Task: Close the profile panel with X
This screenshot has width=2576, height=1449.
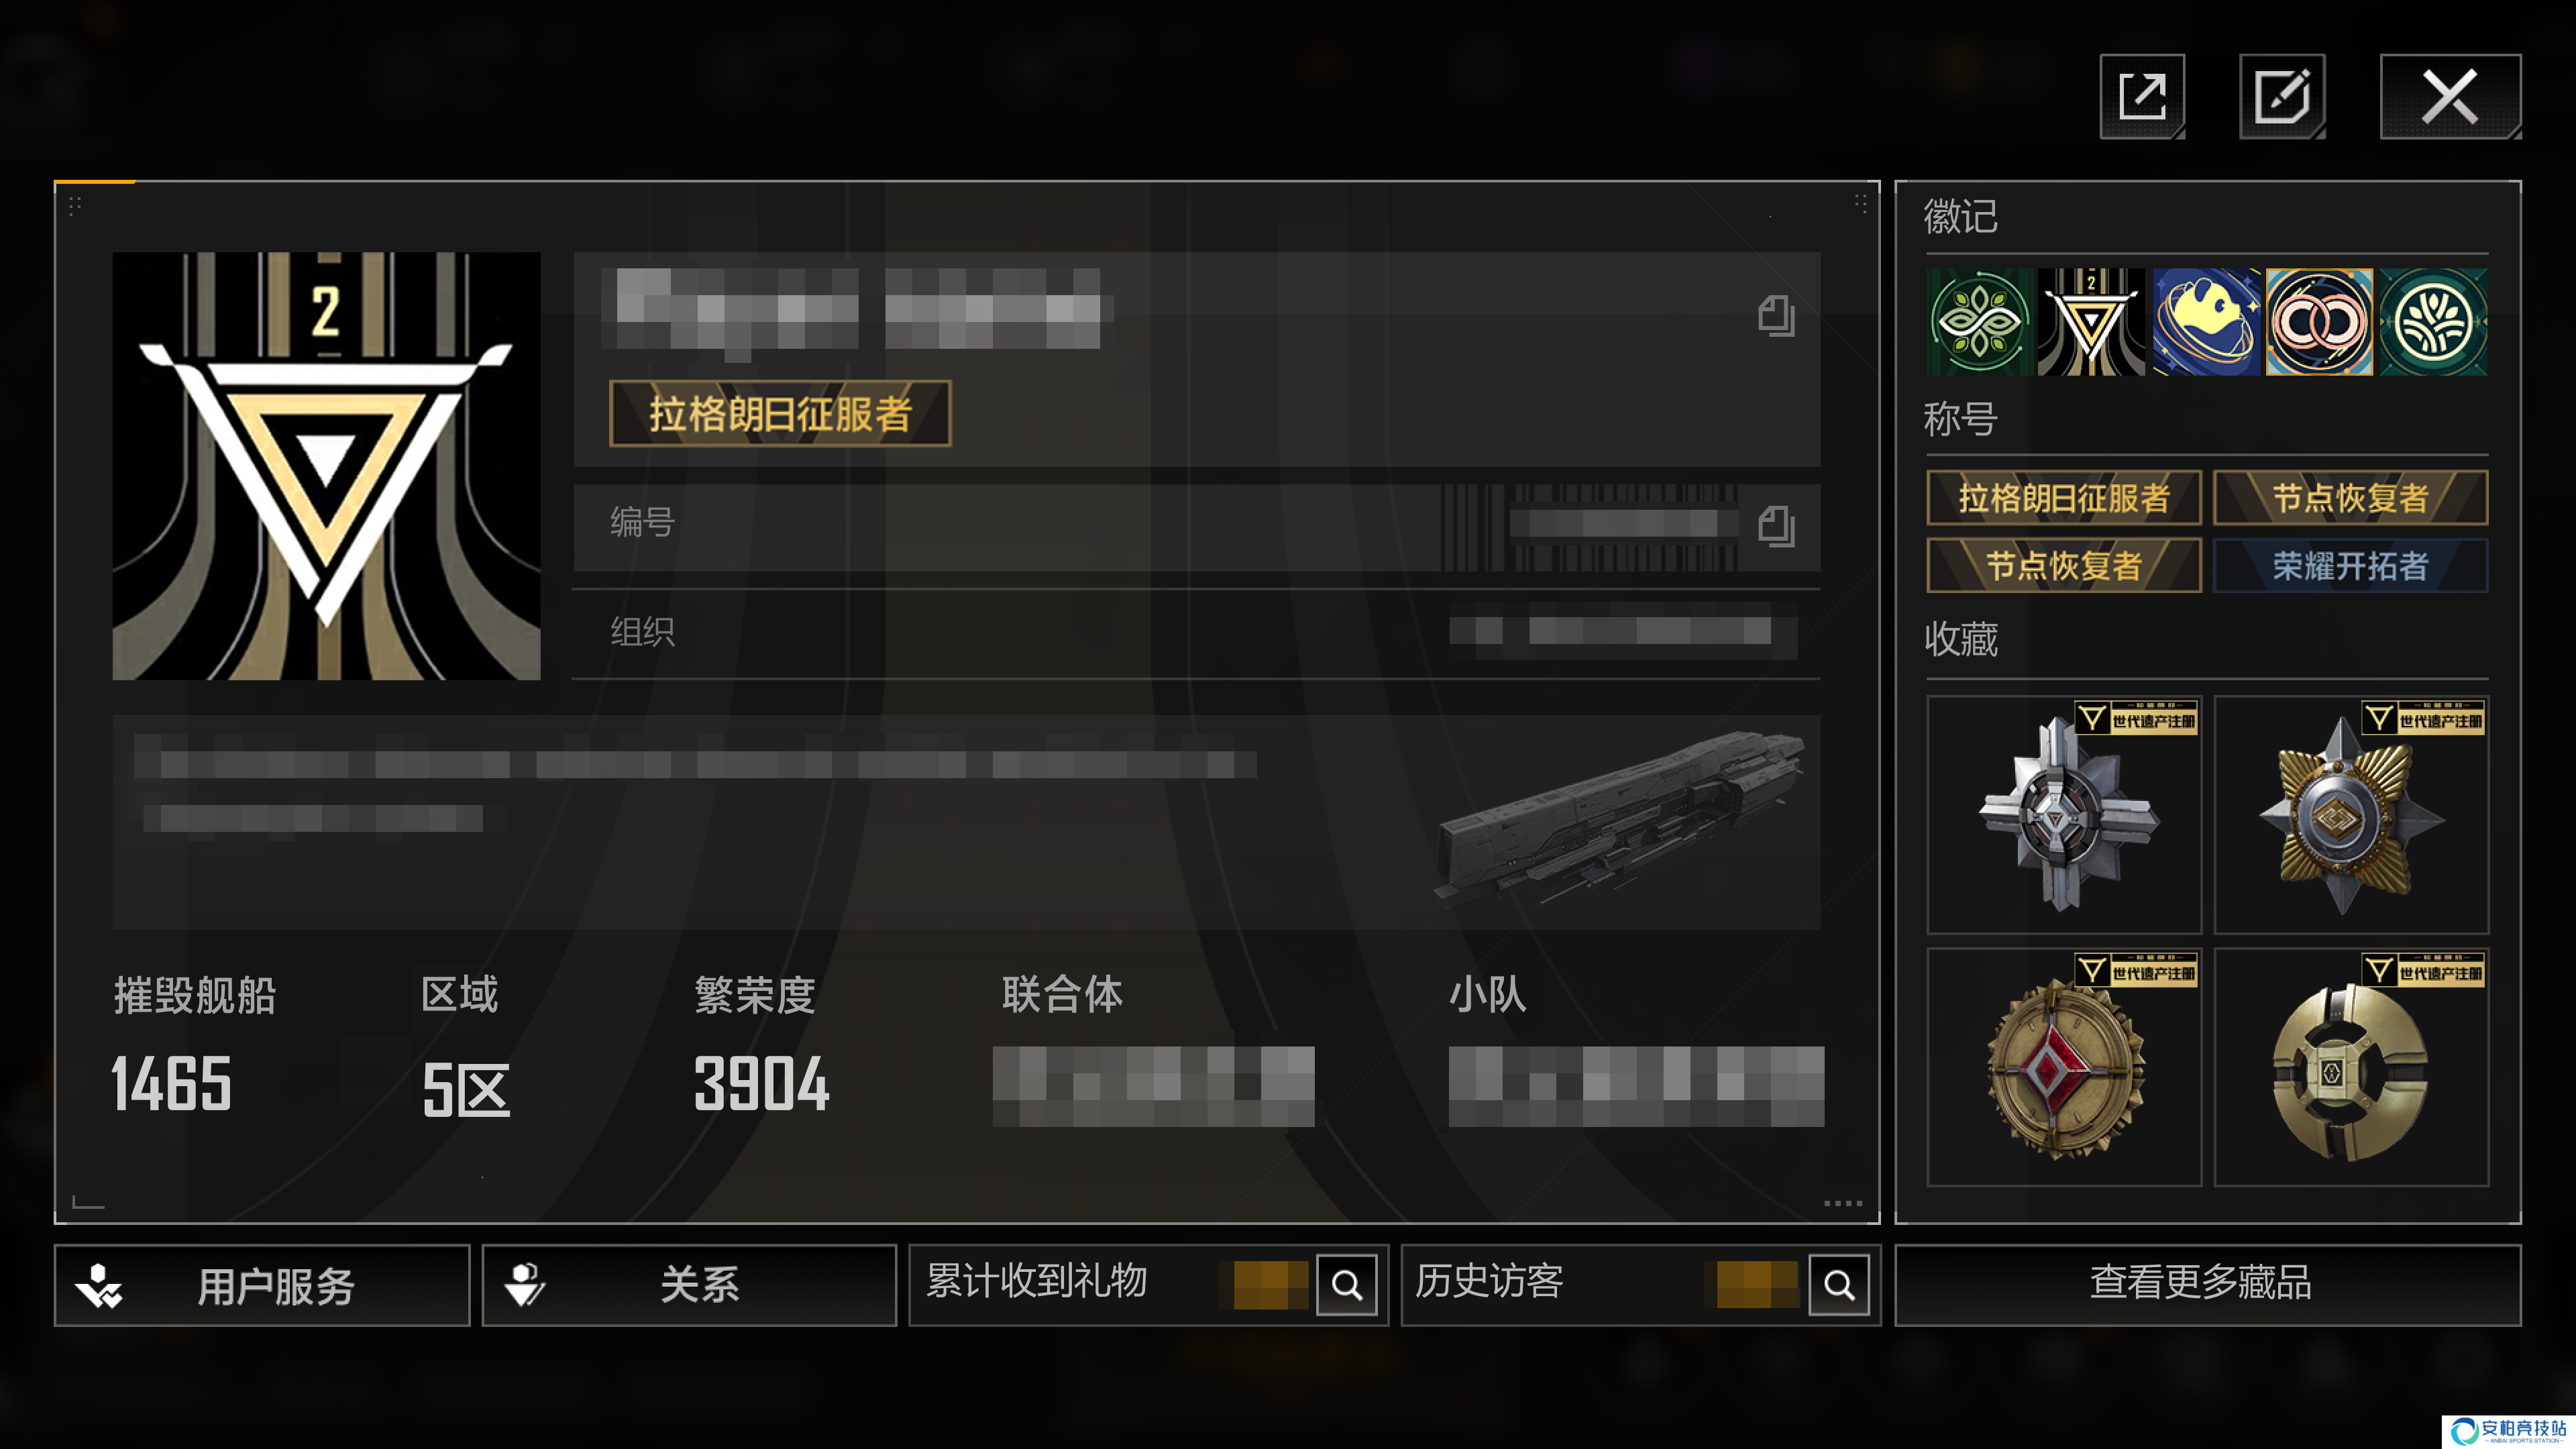Action: pos(2450,97)
